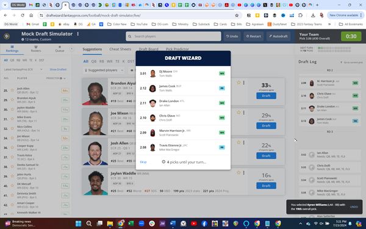Open the Latest FantasyPros ECR dropdown

pyautogui.click(x=23, y=70)
